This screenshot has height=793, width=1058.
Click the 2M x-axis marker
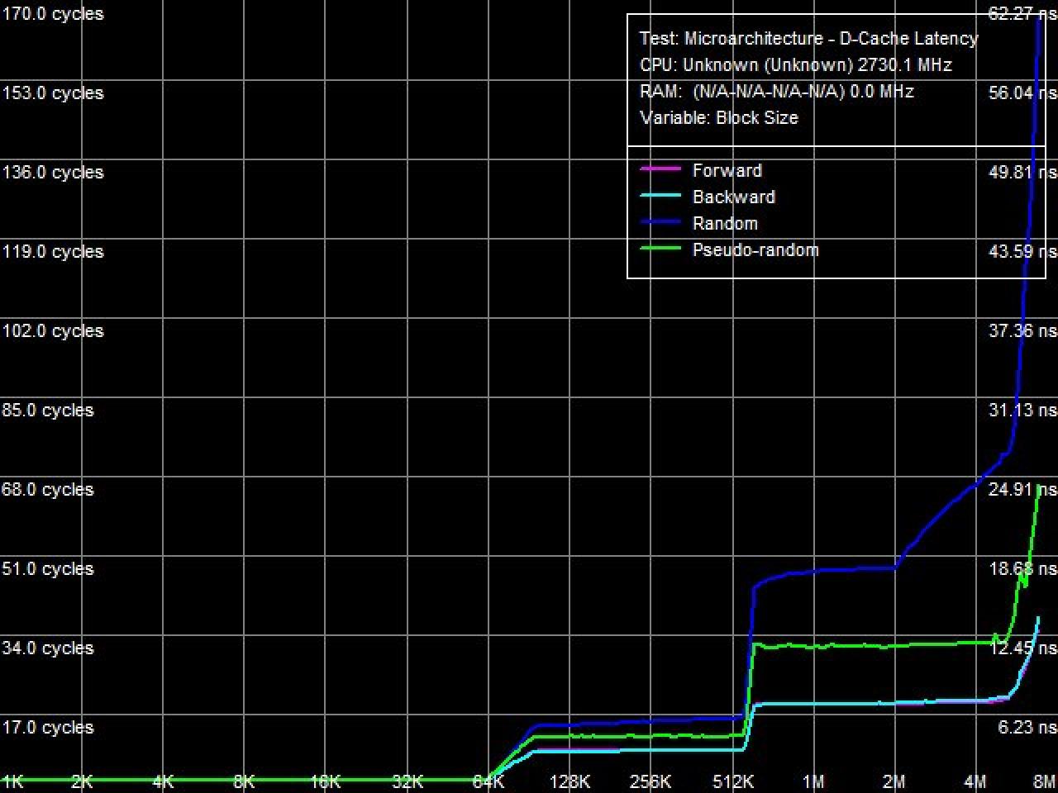point(894,781)
